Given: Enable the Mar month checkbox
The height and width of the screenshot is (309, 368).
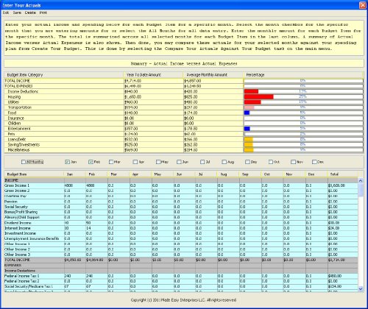Looking at the screenshot, I should pos(111,162).
